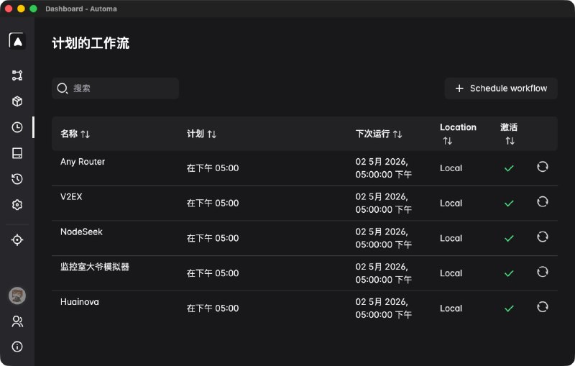Refresh the V2EX schedule
This screenshot has width=575, height=366.
[543, 202]
